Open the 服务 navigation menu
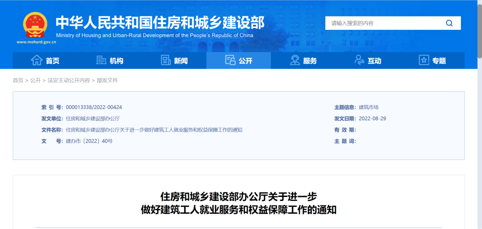The height and width of the screenshot is (229, 482). (303, 61)
